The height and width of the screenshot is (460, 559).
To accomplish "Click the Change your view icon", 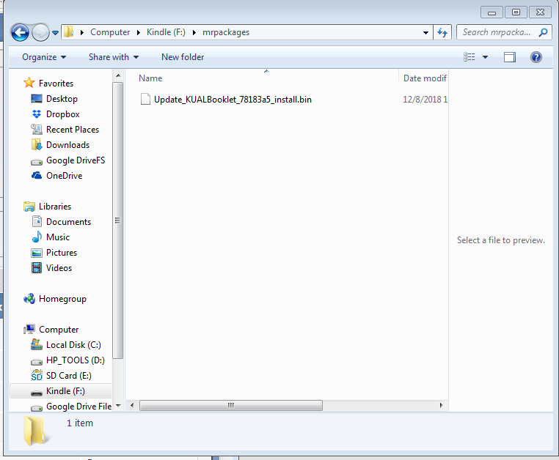I will pos(470,57).
